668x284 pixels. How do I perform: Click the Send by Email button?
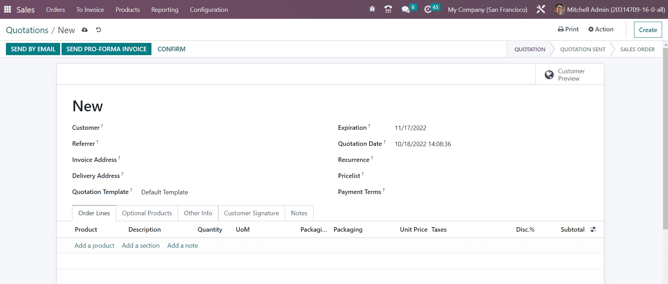33,49
